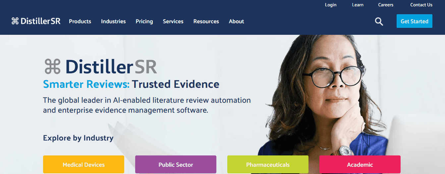Select the pink Academic tile
The height and width of the screenshot is (174, 445).
pyautogui.click(x=360, y=164)
